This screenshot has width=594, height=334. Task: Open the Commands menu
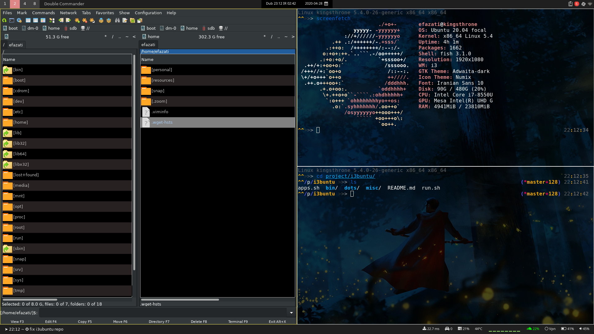[43, 13]
